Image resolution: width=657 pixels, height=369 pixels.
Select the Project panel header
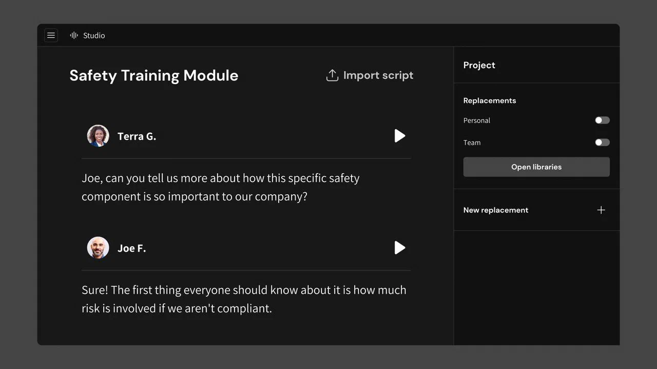click(x=479, y=65)
